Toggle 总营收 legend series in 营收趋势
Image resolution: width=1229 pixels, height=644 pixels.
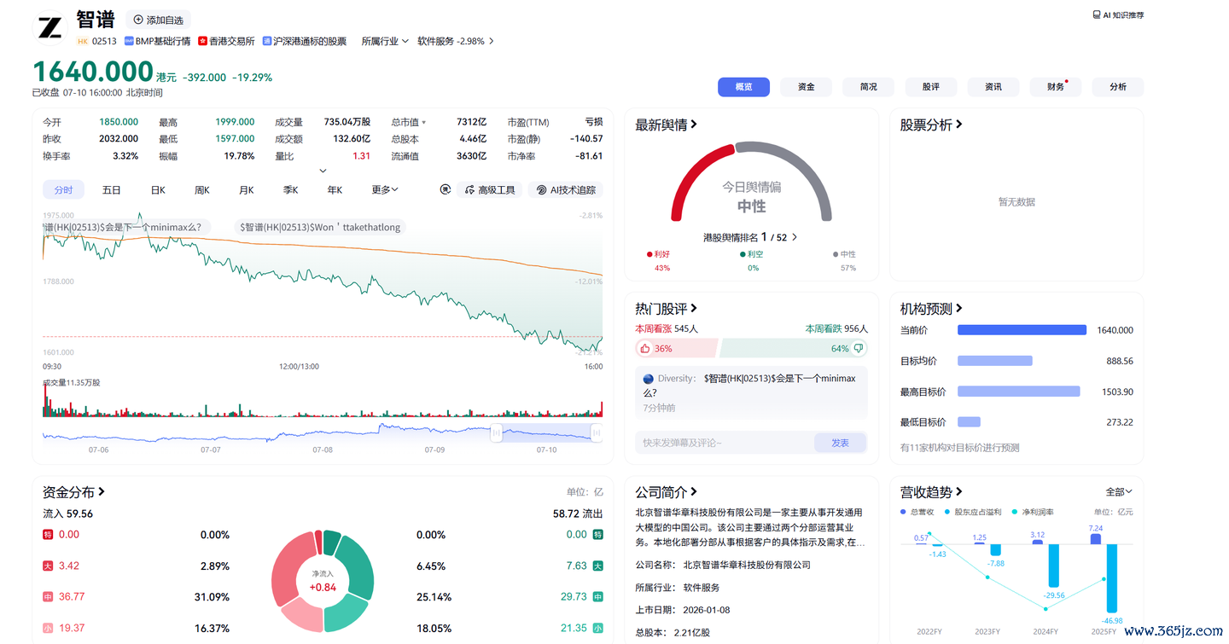tap(919, 512)
